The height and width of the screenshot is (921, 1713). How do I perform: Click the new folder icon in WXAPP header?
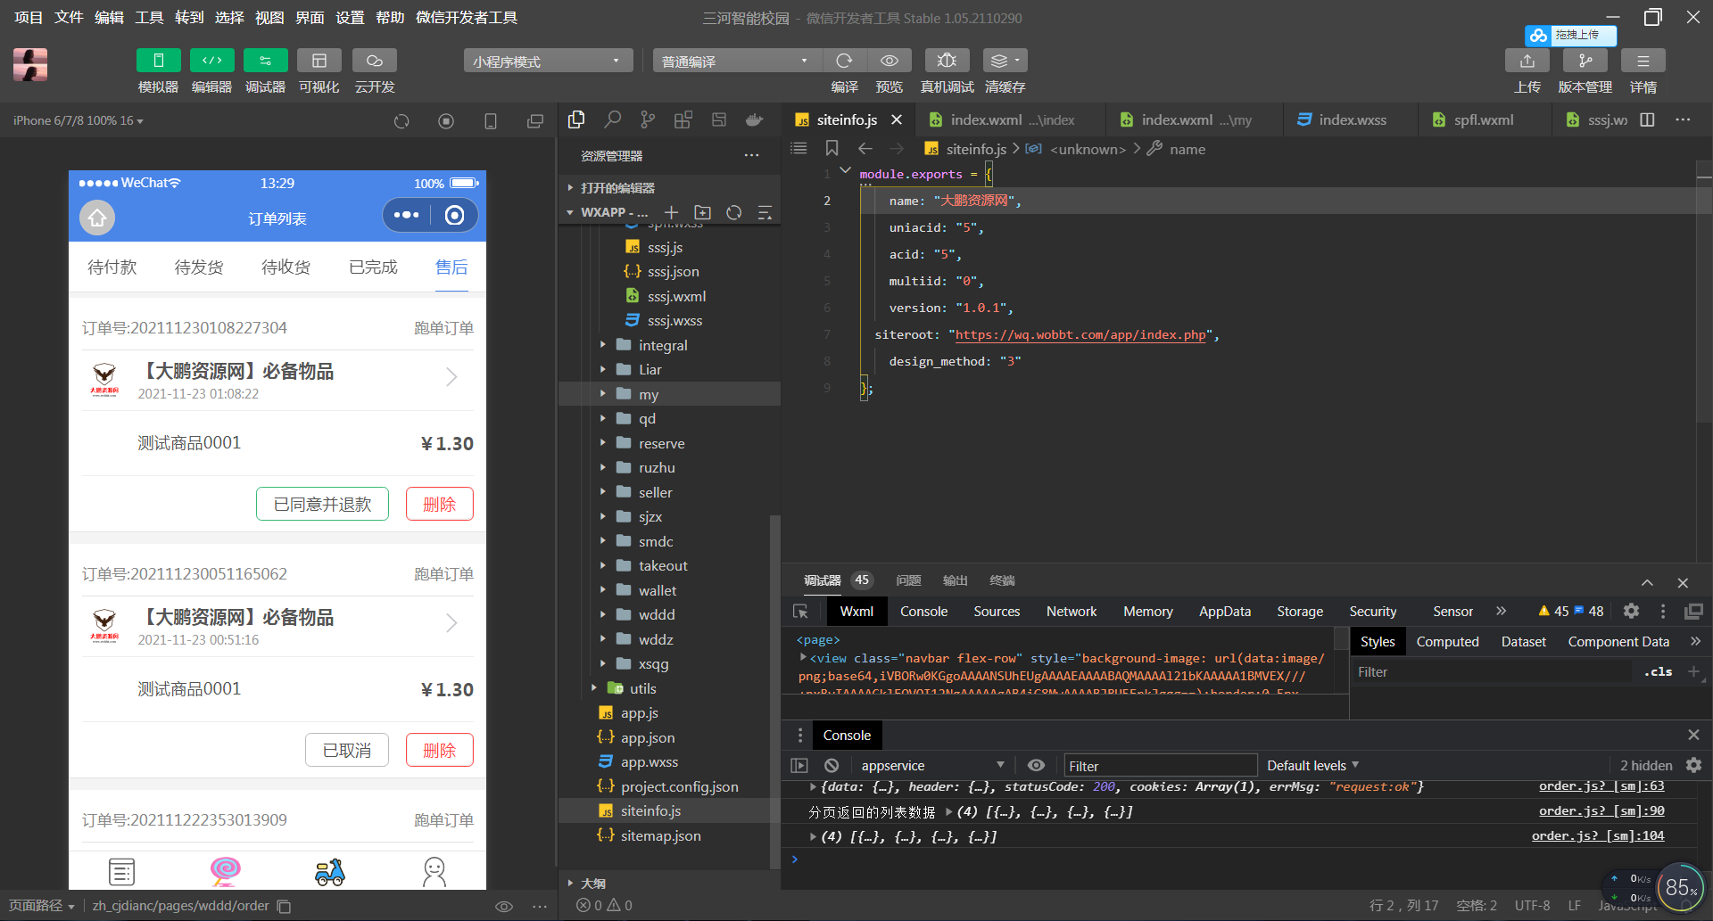click(x=702, y=212)
